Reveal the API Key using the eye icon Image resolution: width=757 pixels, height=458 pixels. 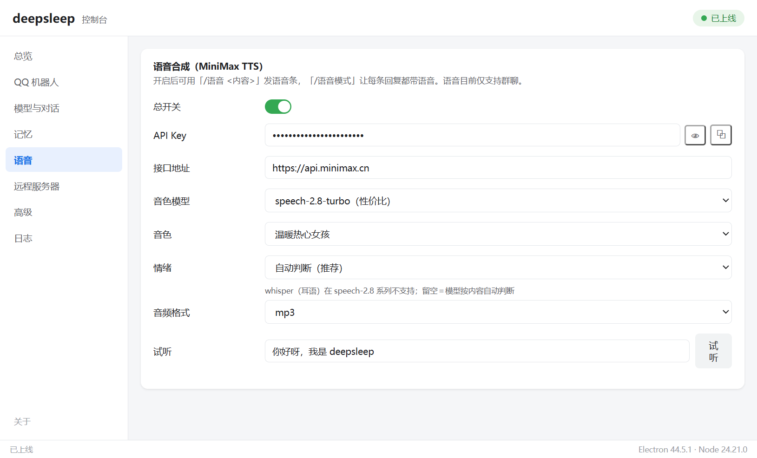[695, 135]
